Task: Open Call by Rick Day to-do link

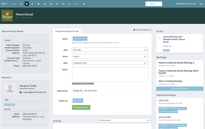Action: (x=174, y=39)
